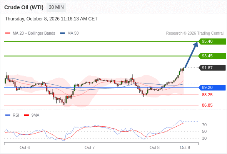Click the Crude Oil (WTI) title
Image resolution: width=227 pixels, height=154 pixels.
24,7
